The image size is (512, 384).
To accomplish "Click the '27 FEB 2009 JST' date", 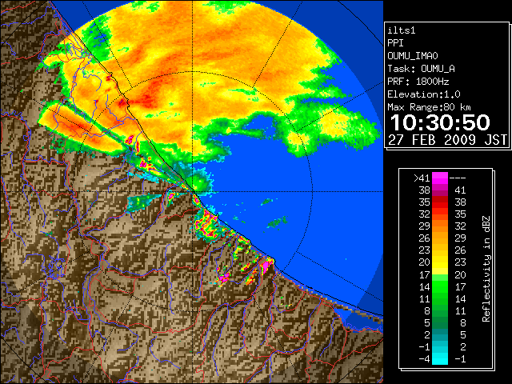I will pos(448,140).
